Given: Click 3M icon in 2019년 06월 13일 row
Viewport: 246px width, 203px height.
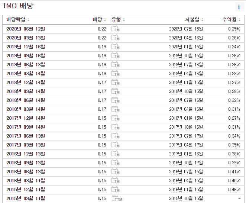Looking at the screenshot, I should pyautogui.click(x=116, y=65).
